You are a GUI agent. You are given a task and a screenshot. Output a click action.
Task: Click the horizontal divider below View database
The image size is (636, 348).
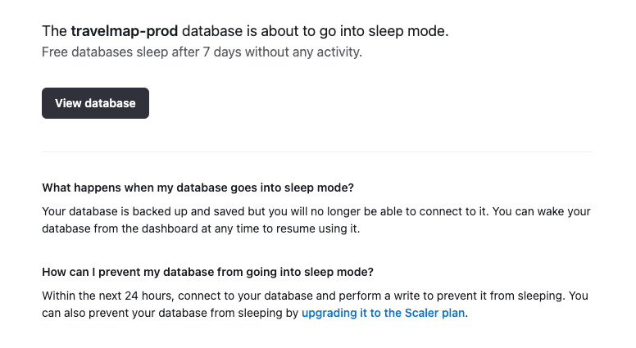pyautogui.click(x=317, y=152)
